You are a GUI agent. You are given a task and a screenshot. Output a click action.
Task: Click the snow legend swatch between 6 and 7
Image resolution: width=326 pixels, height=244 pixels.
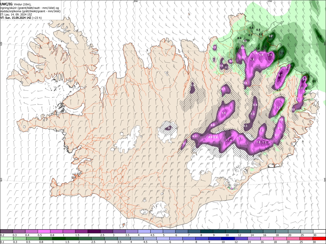pos(181,231)
